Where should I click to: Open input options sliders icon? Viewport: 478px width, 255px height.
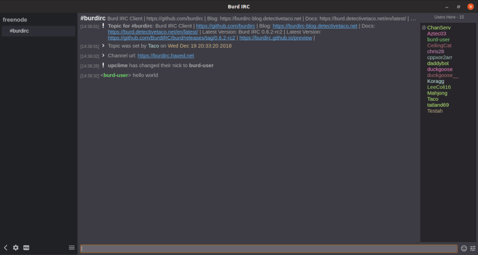473,249
